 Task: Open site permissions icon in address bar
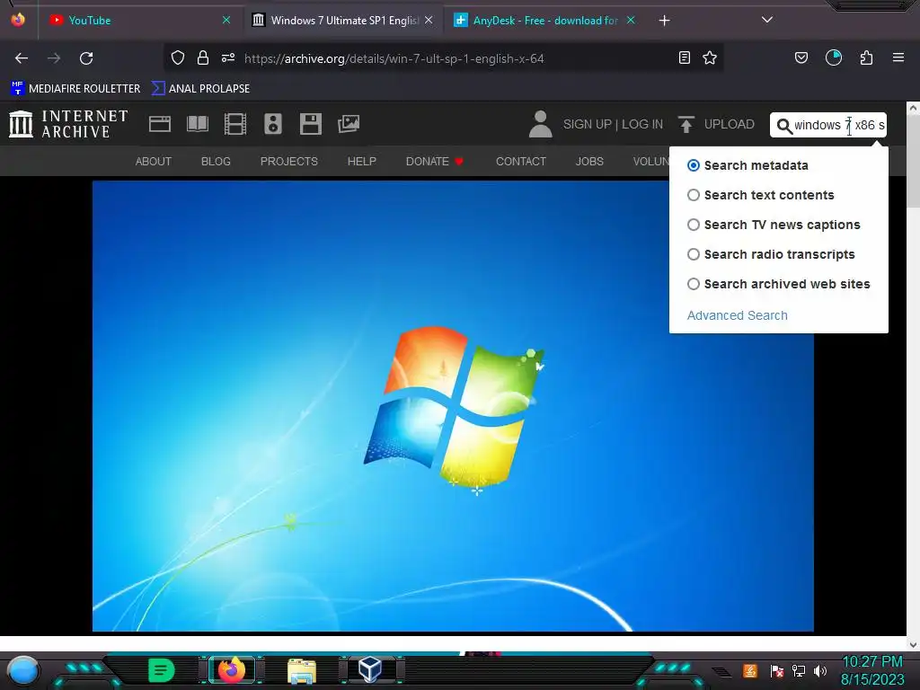pyautogui.click(x=228, y=57)
